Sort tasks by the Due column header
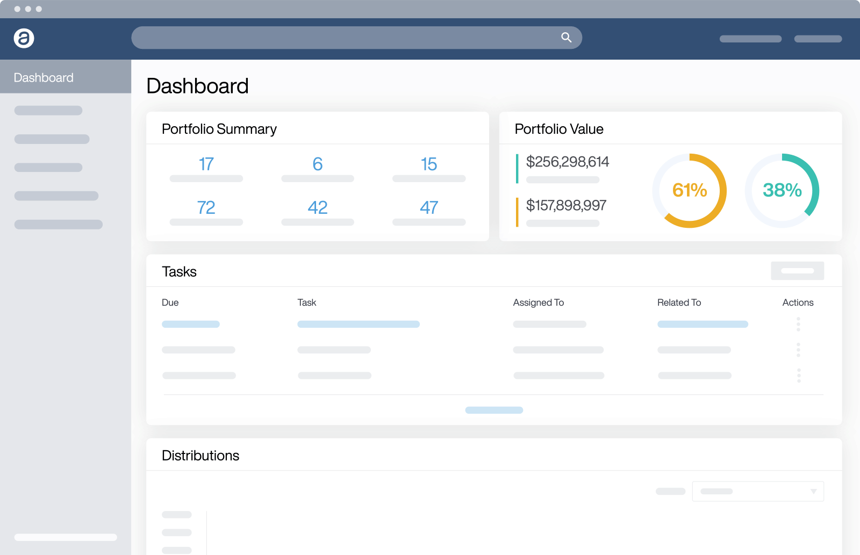The height and width of the screenshot is (555, 860). (x=170, y=302)
